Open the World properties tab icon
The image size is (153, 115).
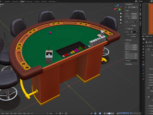tap(143, 58)
